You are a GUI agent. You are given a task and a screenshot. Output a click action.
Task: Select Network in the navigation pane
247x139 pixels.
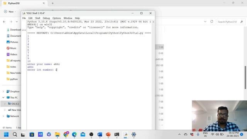13,116
